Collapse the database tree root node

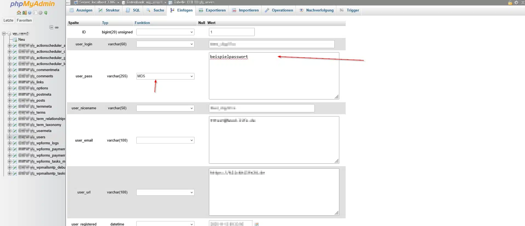(4, 34)
